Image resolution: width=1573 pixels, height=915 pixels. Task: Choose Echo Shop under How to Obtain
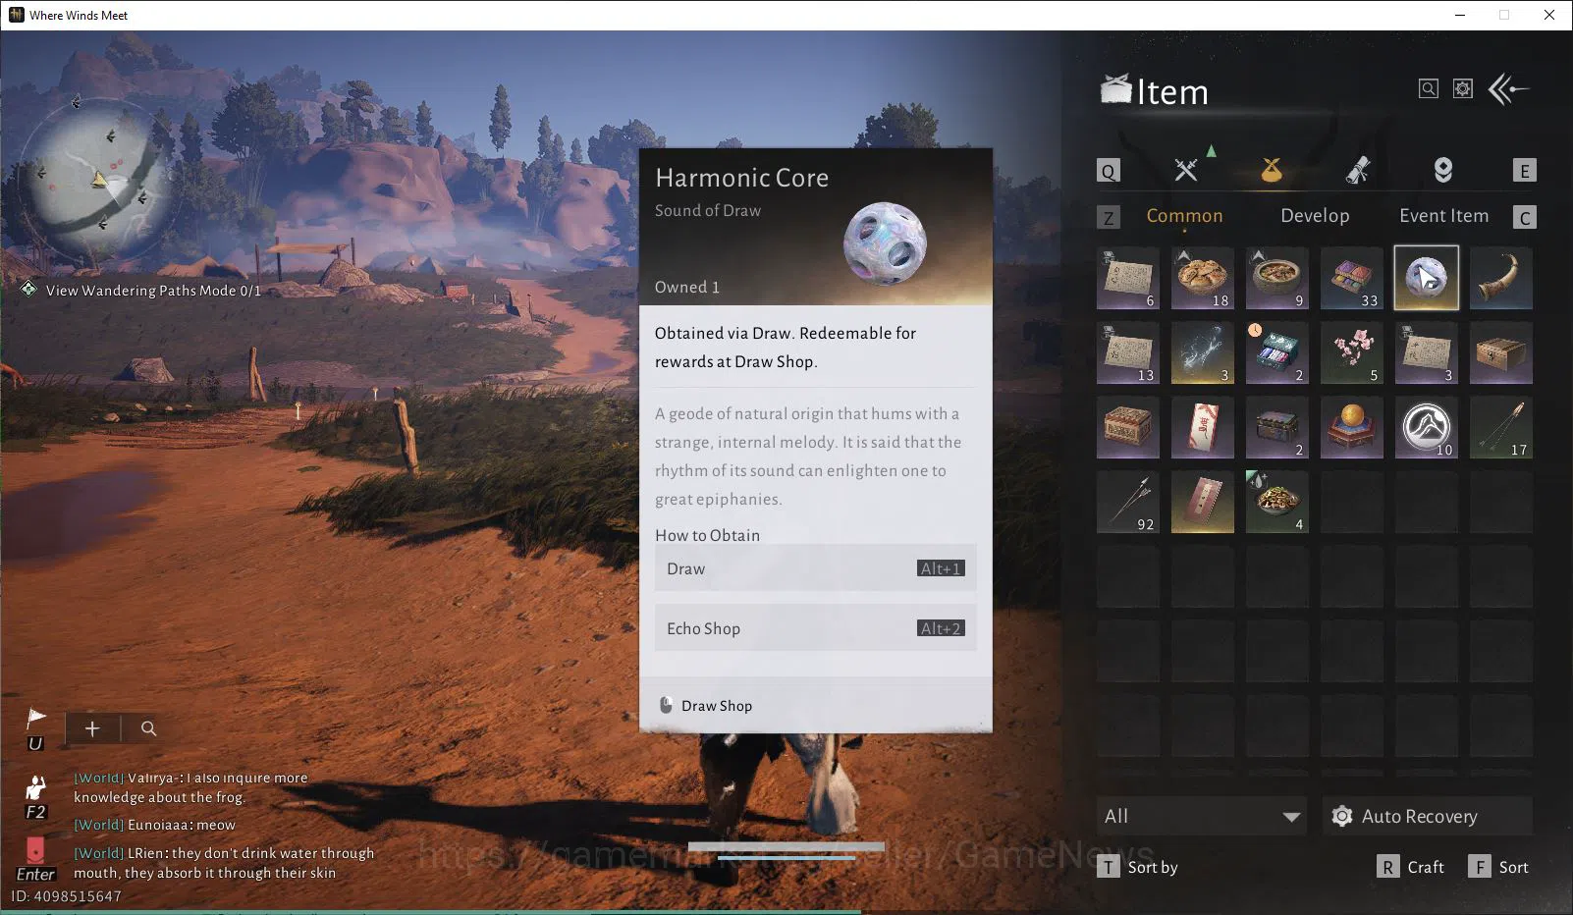click(815, 628)
